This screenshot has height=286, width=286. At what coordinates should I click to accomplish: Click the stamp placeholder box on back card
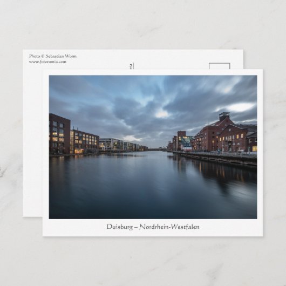pos(219,66)
